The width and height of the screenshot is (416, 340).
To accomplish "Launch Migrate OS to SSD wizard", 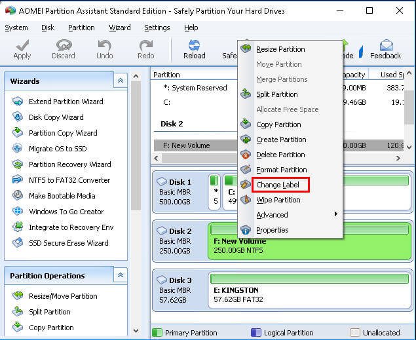I will coord(58,149).
